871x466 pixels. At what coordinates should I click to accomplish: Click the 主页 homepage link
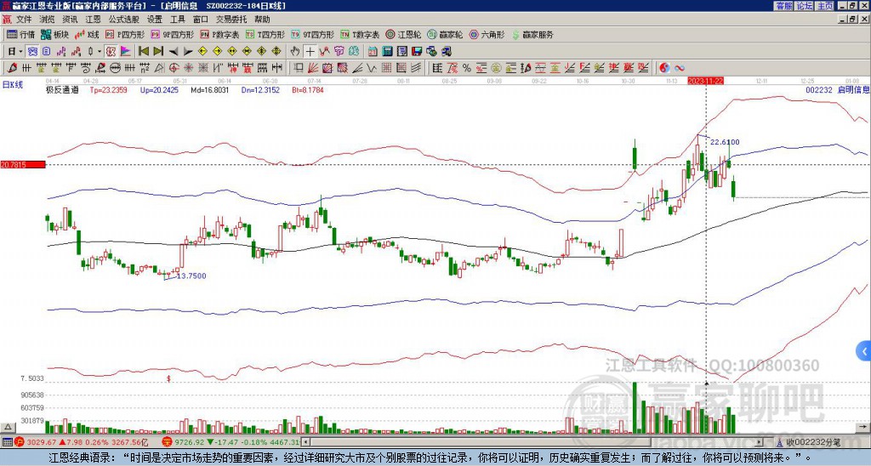point(824,6)
